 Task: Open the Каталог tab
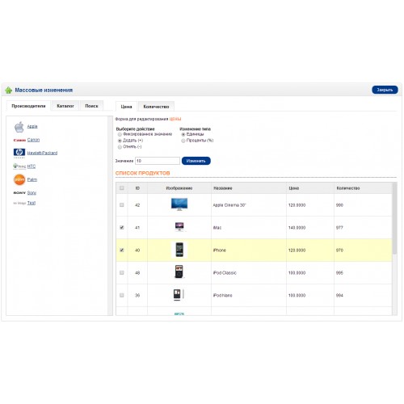coord(65,106)
